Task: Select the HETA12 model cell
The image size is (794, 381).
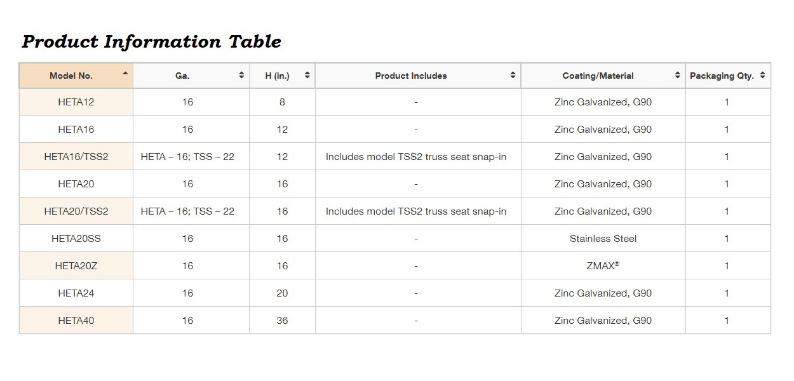Action: pos(76,102)
